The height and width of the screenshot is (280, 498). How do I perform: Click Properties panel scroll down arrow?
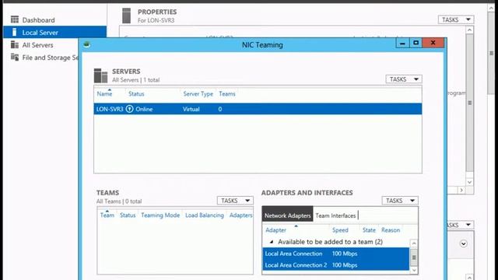(x=470, y=182)
